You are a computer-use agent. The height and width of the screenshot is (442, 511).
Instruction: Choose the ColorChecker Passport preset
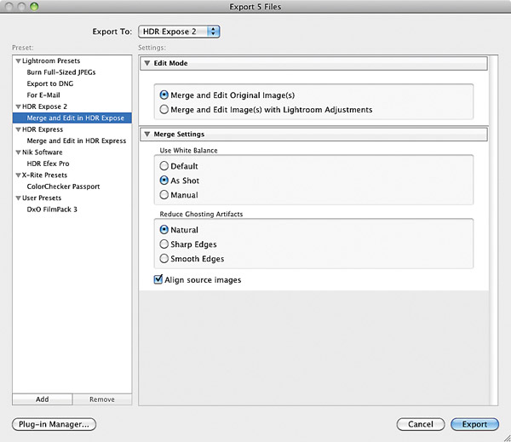(x=63, y=187)
